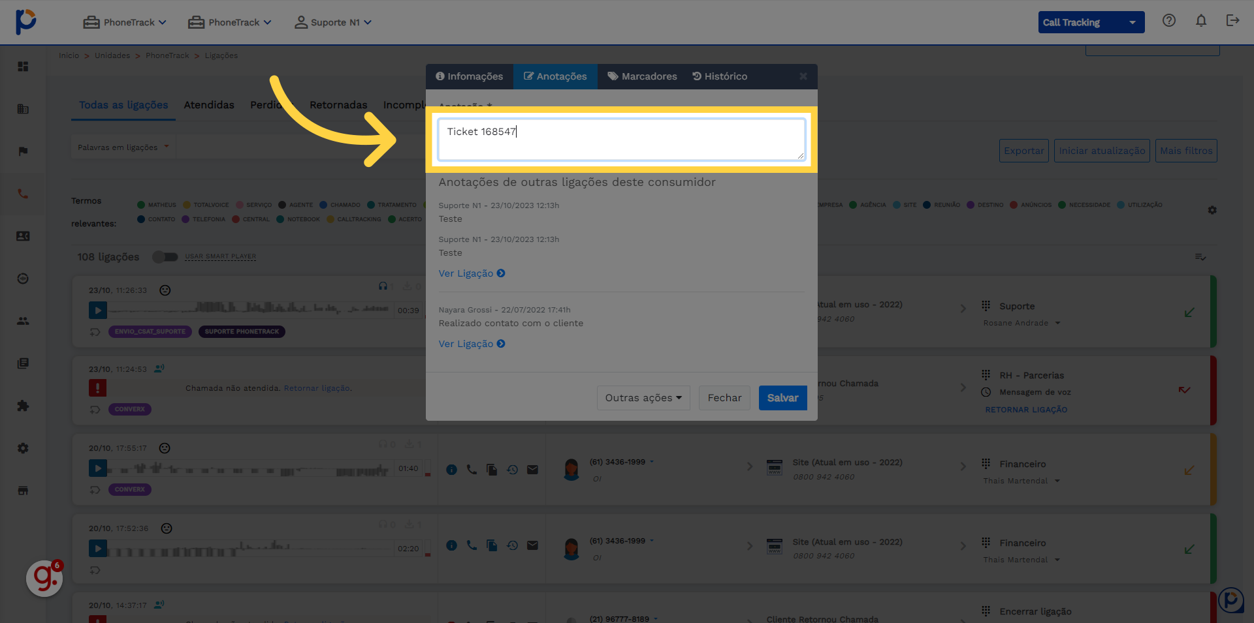Image resolution: width=1254 pixels, height=623 pixels.
Task: Open the contact card sidebar icon
Action: 23,236
